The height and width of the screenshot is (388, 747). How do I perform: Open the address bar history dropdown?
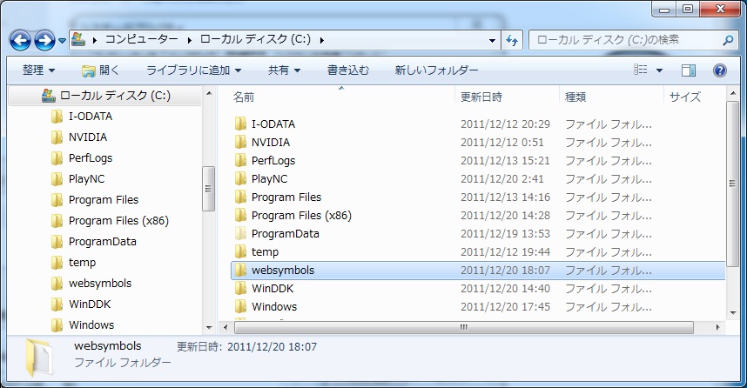point(493,40)
